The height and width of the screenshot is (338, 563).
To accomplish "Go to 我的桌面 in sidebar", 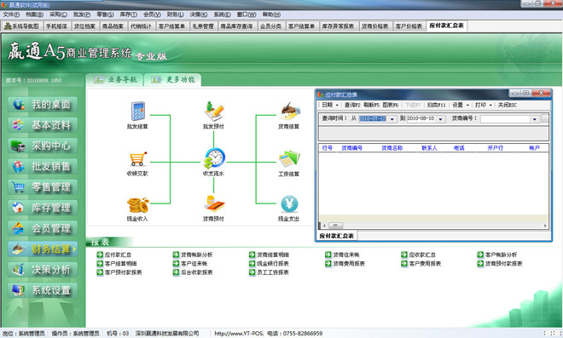I will pyautogui.click(x=43, y=105).
